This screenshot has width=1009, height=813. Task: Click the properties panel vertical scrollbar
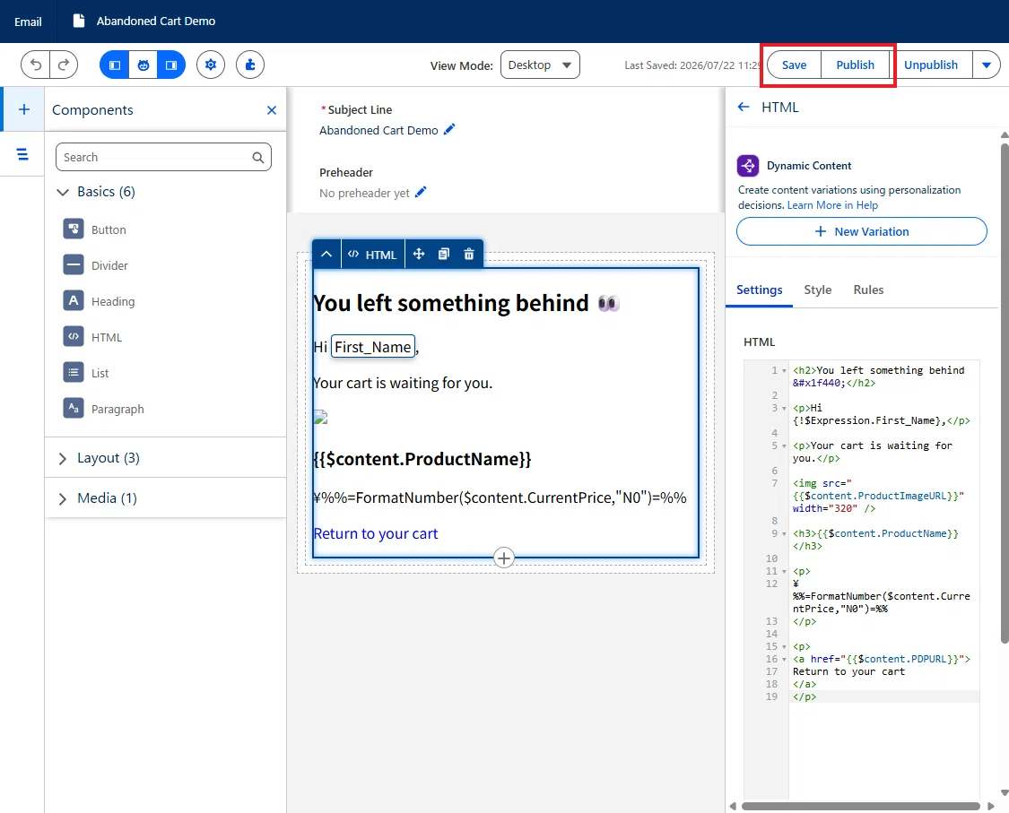pos(1005,393)
